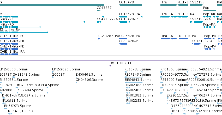
Task: Select the NELF-B gene bar
Action: pos(183,5)
